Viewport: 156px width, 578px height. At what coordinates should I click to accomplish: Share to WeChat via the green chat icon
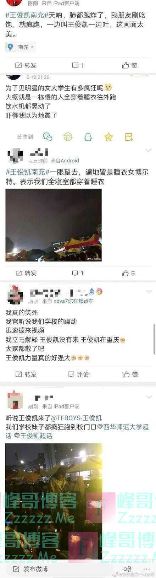pyautogui.click(x=48, y=137)
